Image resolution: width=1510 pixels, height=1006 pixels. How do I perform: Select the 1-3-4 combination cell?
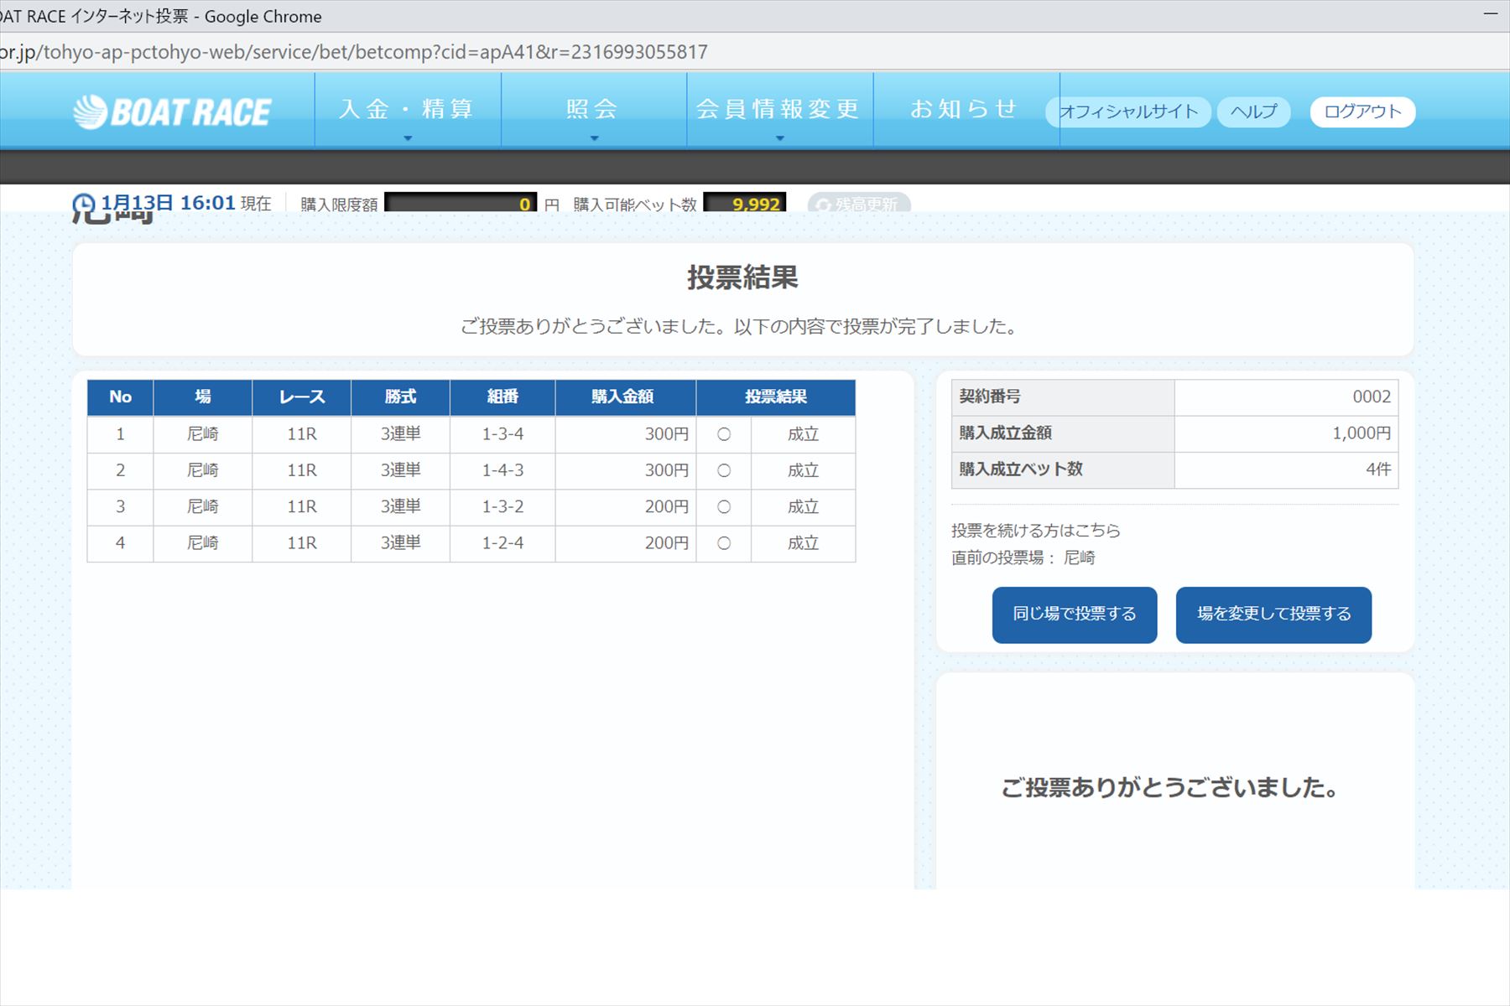(502, 434)
